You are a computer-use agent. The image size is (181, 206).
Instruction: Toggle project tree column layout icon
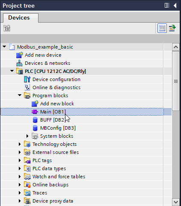point(167,6)
